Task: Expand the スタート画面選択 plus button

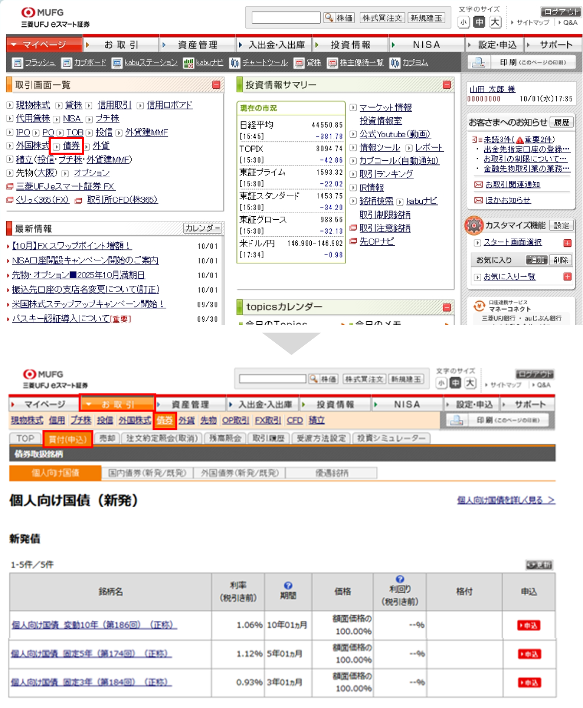Action: [x=567, y=243]
